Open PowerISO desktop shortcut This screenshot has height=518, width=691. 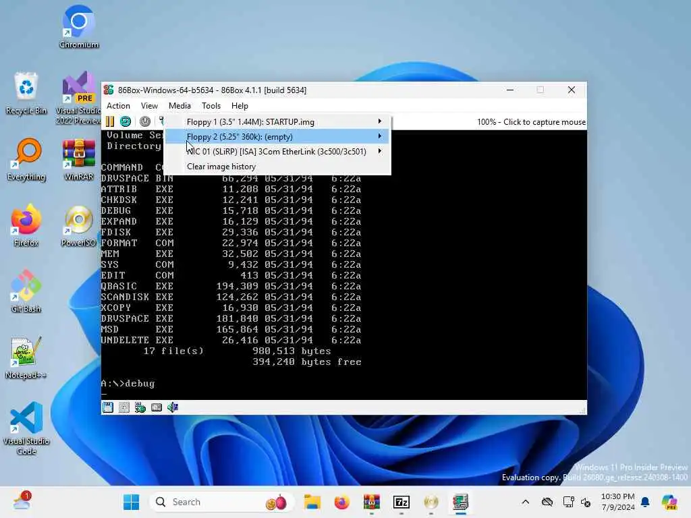[x=79, y=225]
